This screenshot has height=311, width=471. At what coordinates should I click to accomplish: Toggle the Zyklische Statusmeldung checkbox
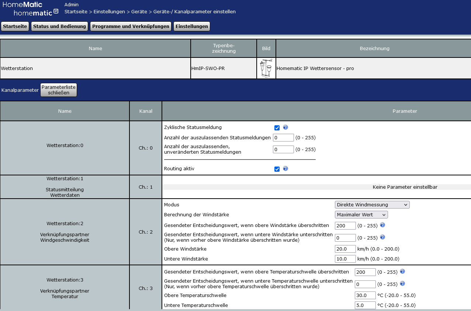(x=277, y=128)
